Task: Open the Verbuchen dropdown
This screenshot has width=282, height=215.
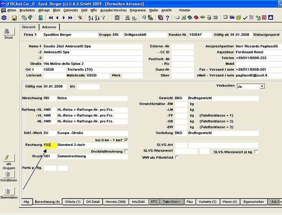Action: (262, 86)
